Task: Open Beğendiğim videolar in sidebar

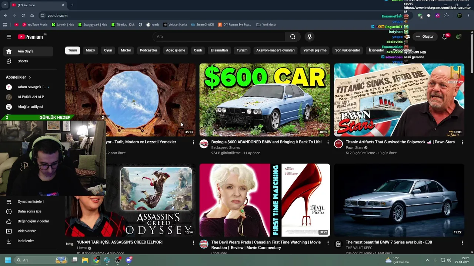Action: (28, 221)
